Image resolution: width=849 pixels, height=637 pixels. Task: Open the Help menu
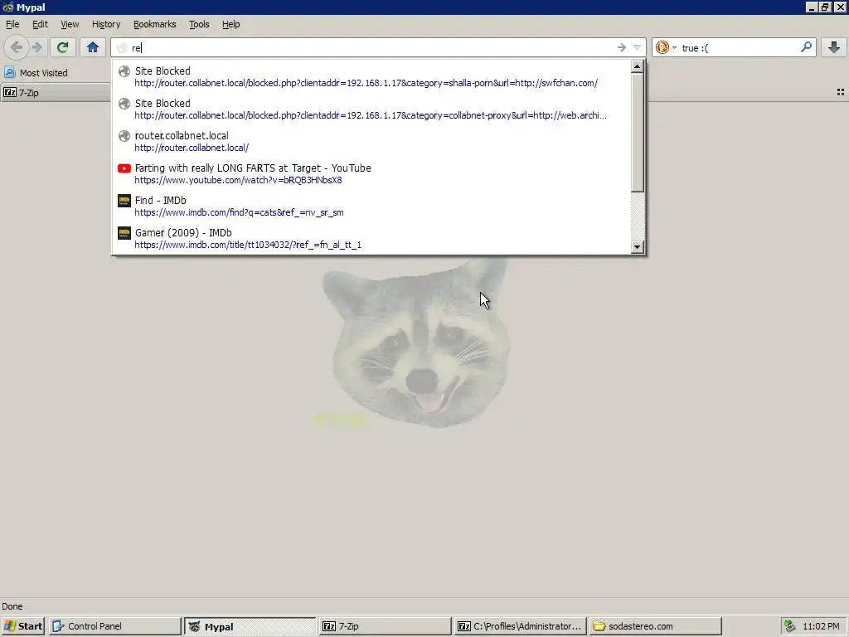click(231, 24)
